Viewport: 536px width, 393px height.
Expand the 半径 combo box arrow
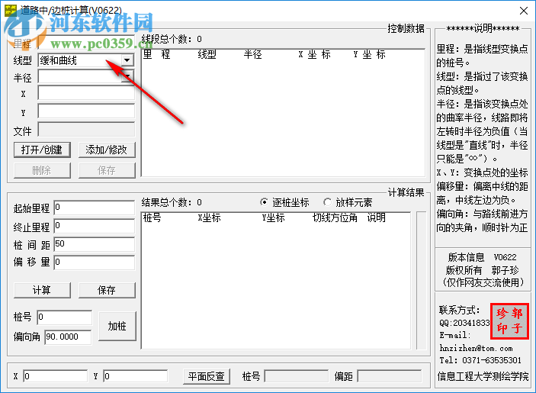[128, 76]
